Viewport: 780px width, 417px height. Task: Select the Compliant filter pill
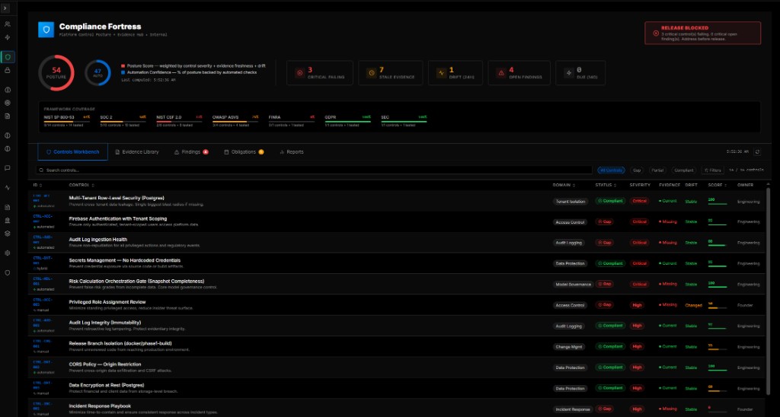pyautogui.click(x=683, y=170)
